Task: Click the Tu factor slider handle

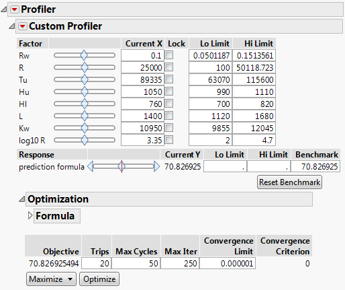Action: [x=85, y=79]
